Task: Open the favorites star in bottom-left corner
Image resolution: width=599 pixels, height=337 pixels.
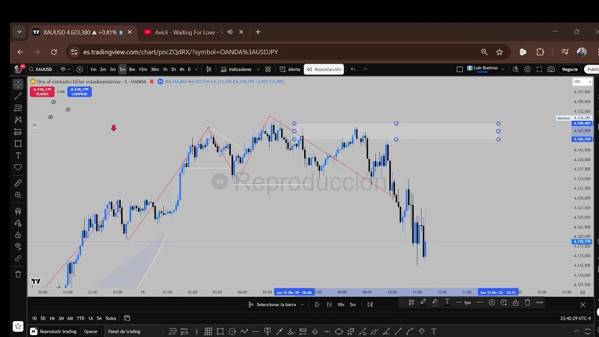Action: point(18,326)
